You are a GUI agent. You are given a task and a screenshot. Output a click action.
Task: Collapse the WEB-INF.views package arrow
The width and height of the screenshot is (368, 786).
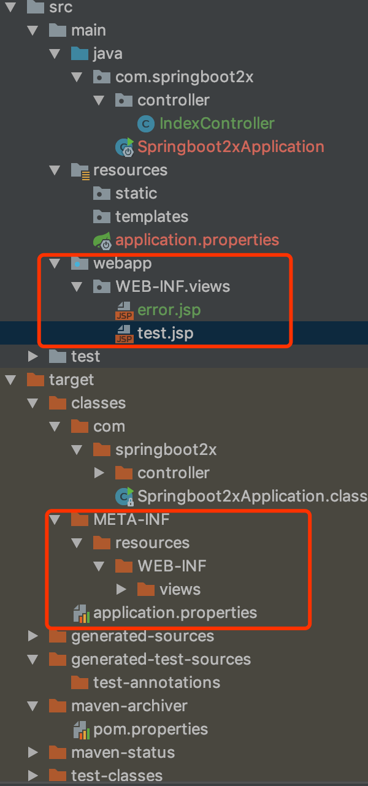tap(77, 287)
